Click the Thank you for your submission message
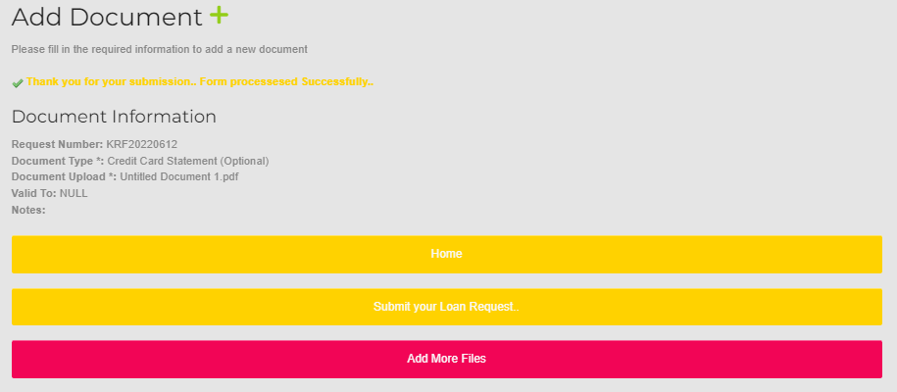The image size is (897, 392). (110, 82)
